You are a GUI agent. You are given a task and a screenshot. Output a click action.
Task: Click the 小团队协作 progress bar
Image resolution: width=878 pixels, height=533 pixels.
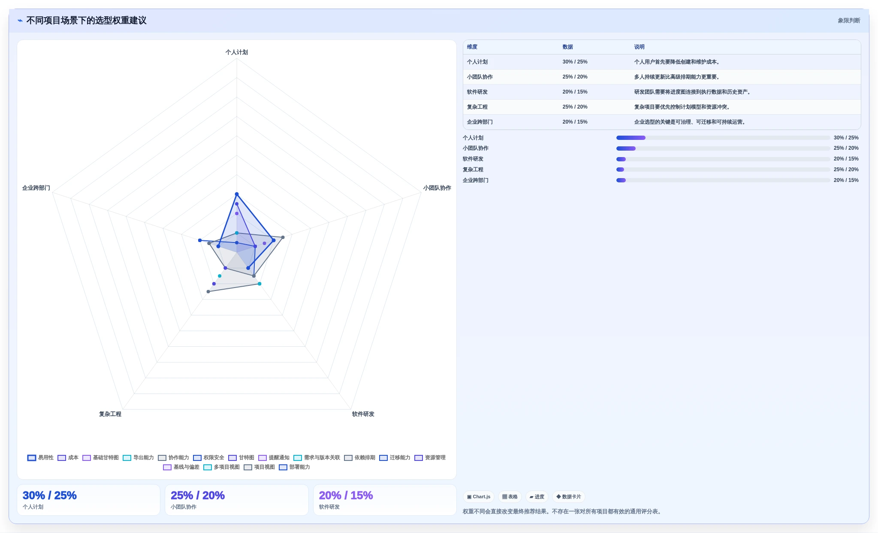[x=723, y=148]
